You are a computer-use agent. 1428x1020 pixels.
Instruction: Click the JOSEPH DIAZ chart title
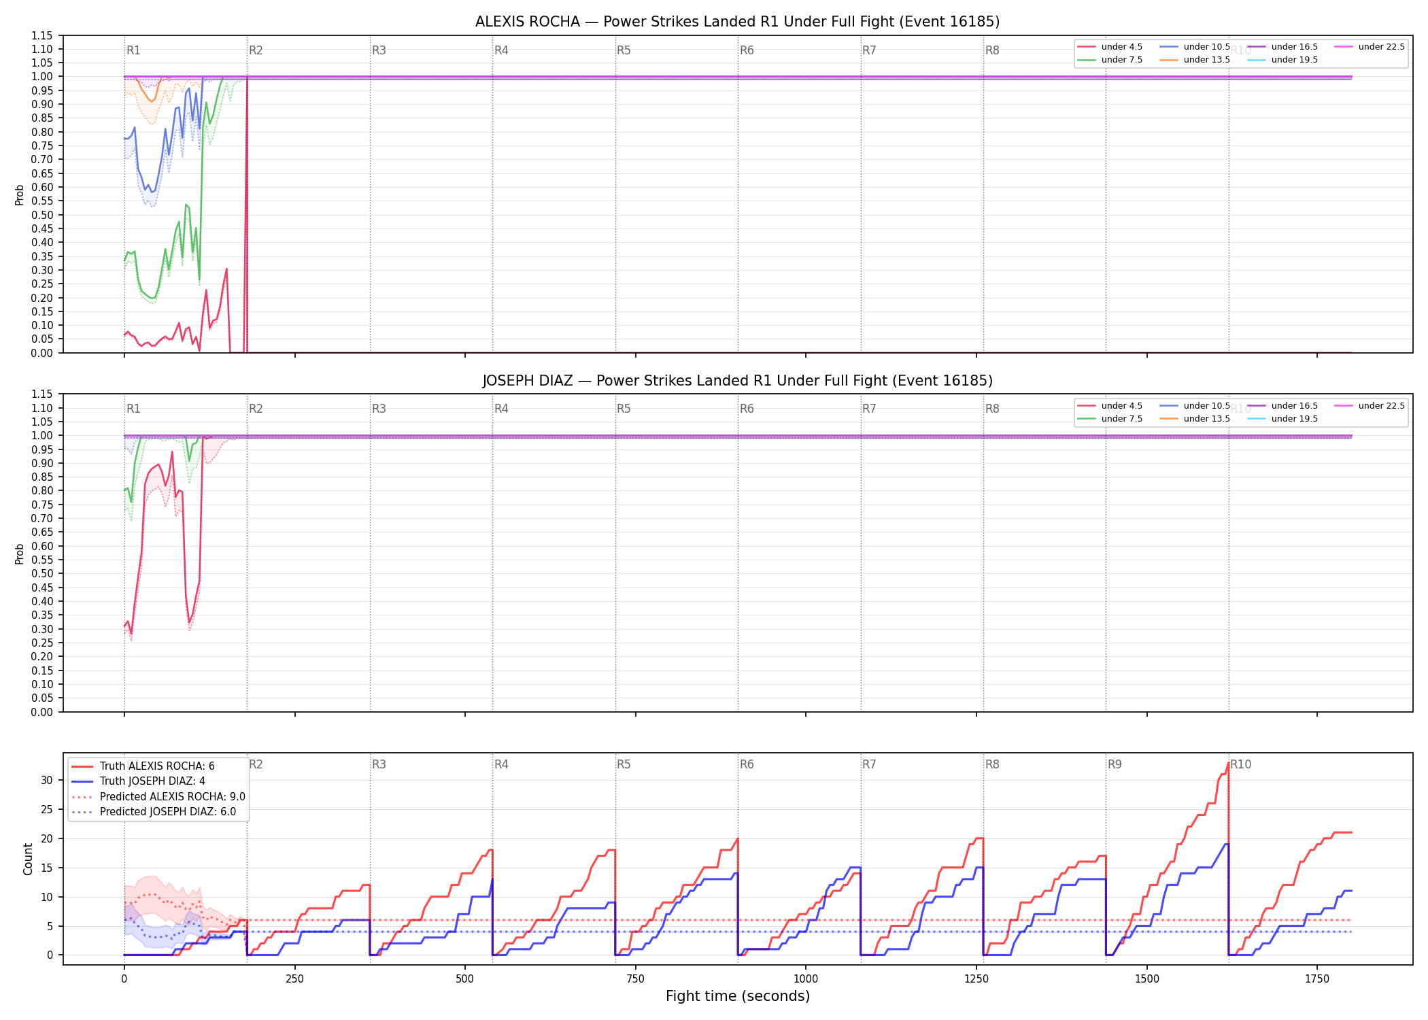pos(738,381)
